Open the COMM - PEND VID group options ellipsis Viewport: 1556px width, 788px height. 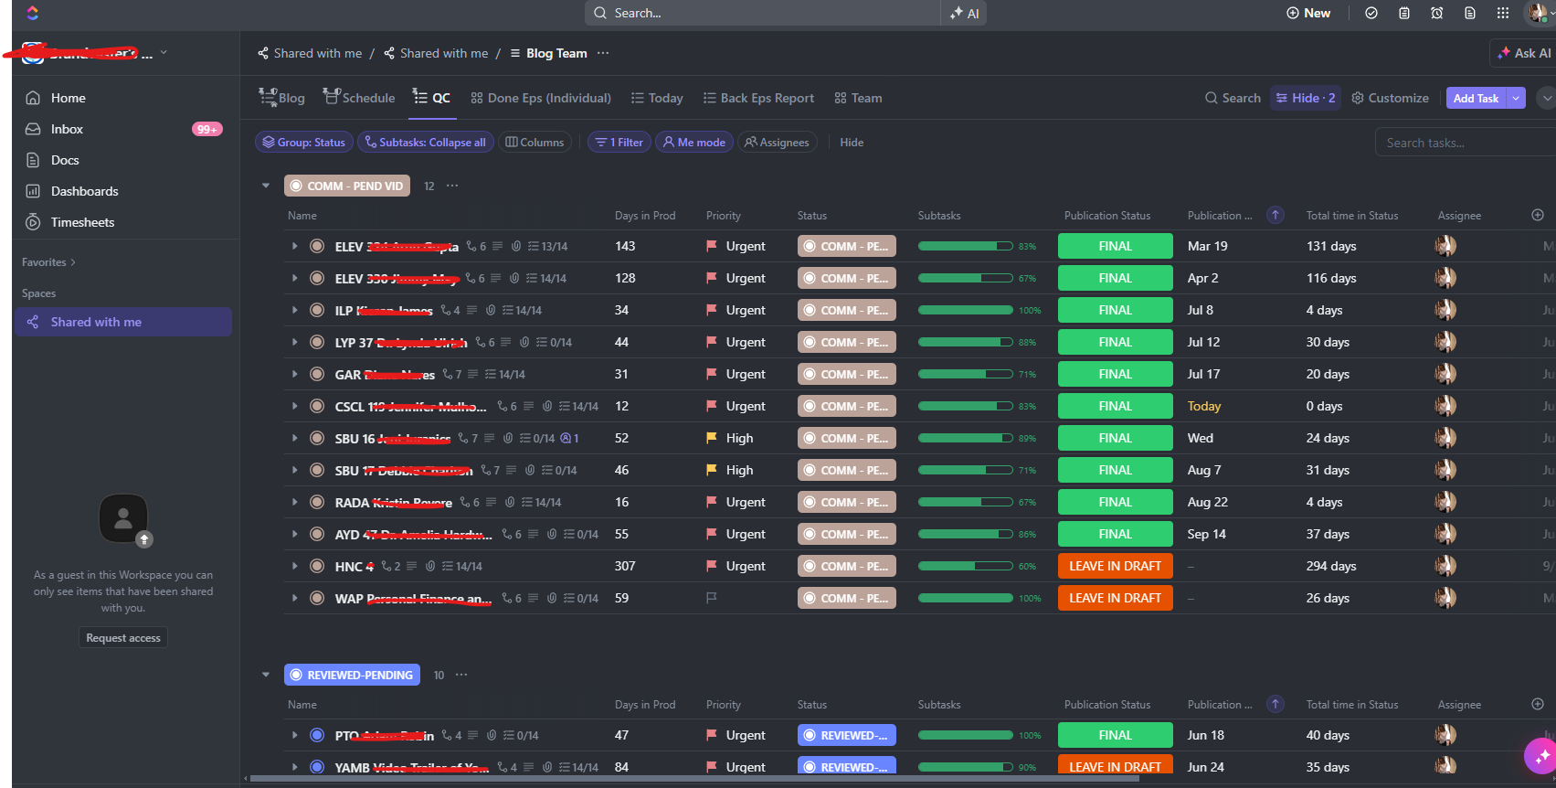click(452, 186)
